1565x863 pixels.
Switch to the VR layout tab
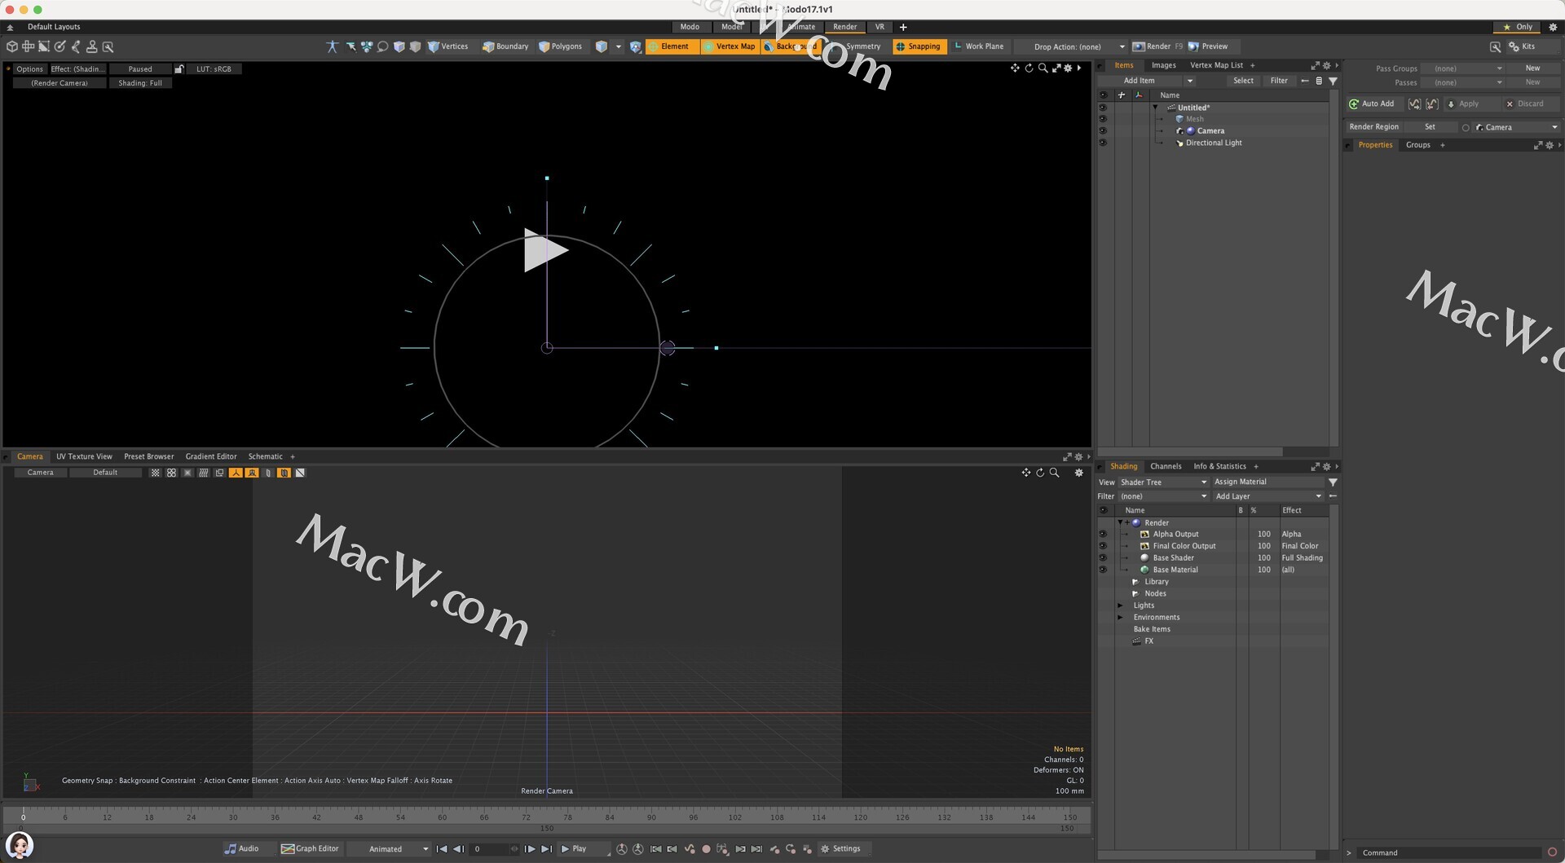tap(879, 27)
